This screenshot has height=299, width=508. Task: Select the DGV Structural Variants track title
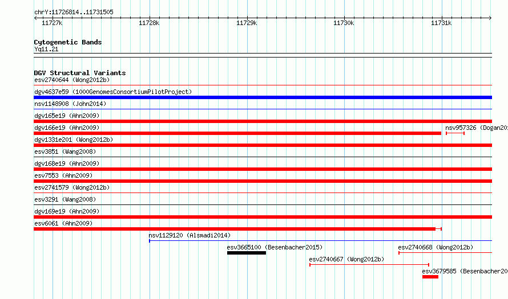pos(80,73)
